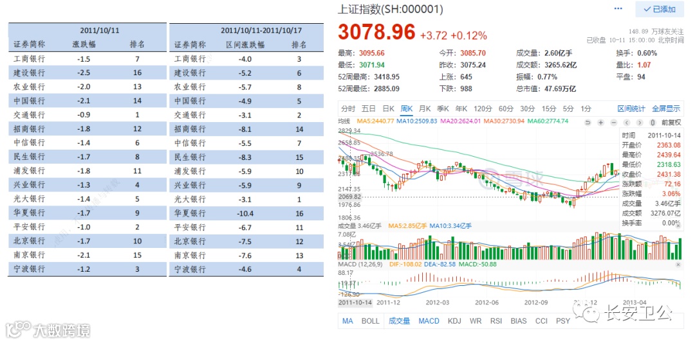This screenshot has width=695, height=343.
Task: Click the -10.4 区间涨跌幅 cell
Action: point(245,213)
